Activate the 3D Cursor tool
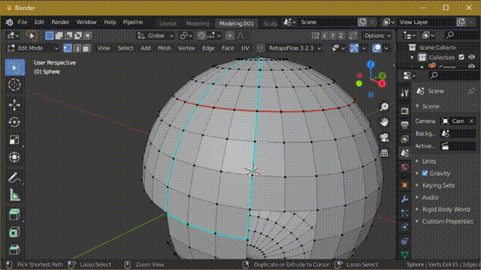481x270 pixels. click(14, 85)
